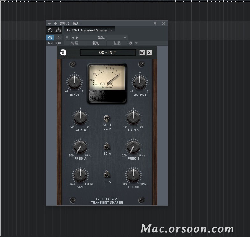Click the BLEND knob
The width and height of the screenshot is (250, 237).
(133, 175)
